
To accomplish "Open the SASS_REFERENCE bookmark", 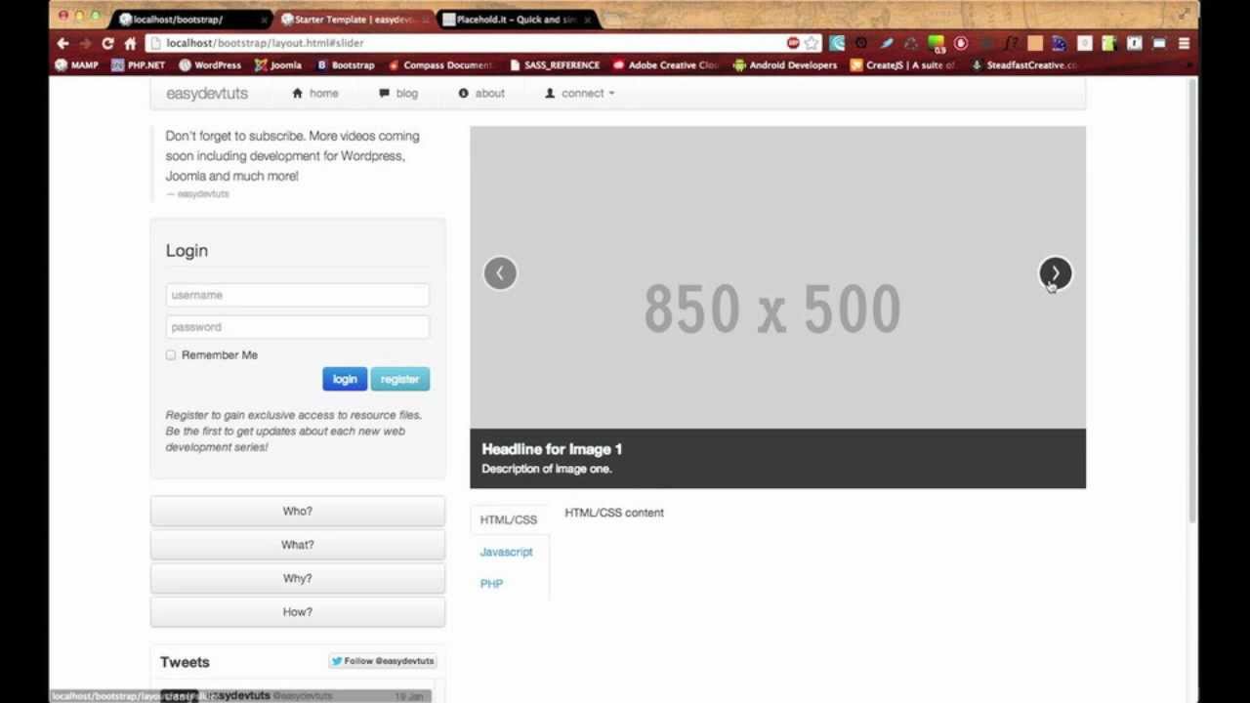I will pos(555,65).
